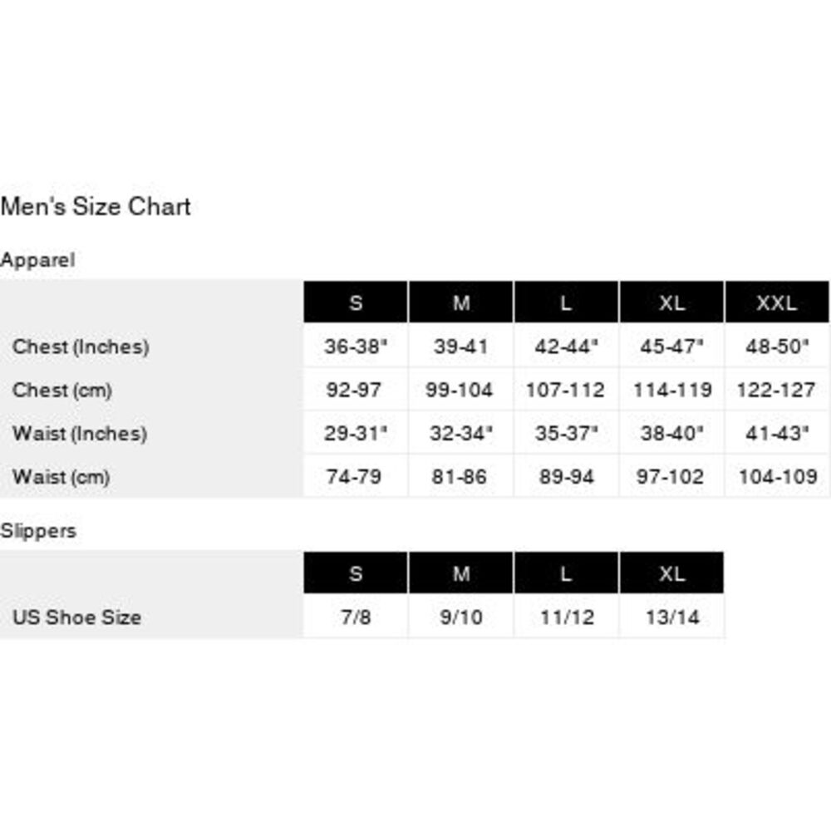Click the Slippers section label
Image resolution: width=831 pixels, height=831 pixels.
tap(38, 530)
